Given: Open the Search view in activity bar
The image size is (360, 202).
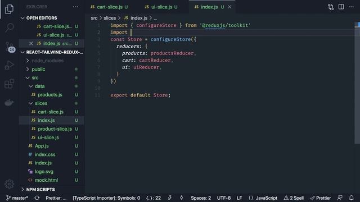Looking at the screenshot, I should point(9,27).
